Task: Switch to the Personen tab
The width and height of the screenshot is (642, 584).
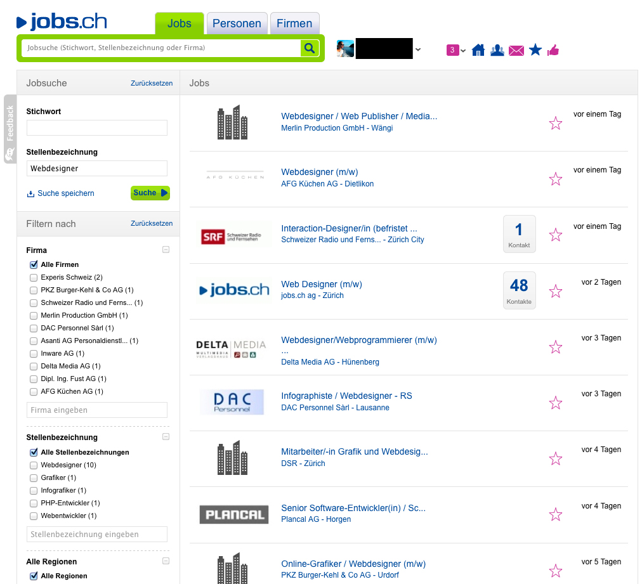Action: pos(237,23)
